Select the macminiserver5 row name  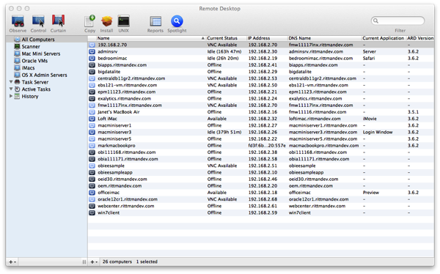point(114,138)
